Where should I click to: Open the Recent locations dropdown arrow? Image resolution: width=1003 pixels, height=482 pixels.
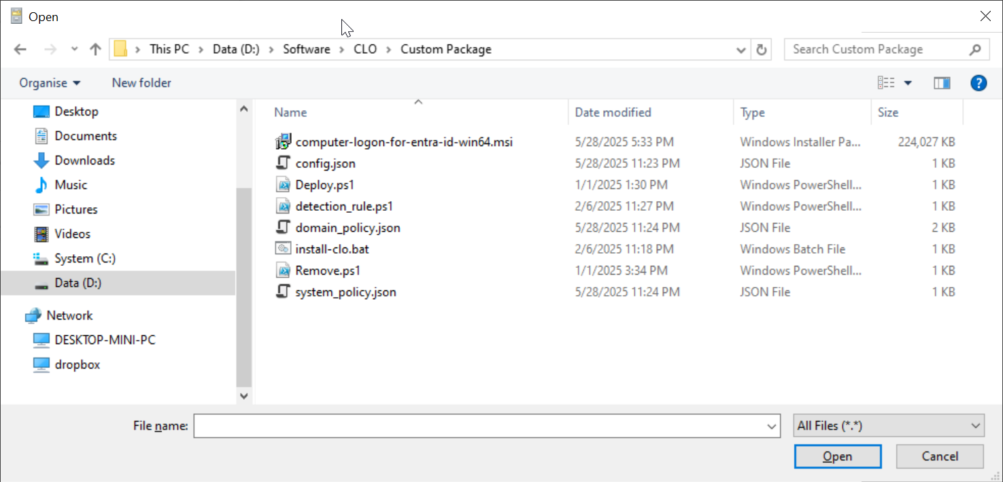point(75,50)
